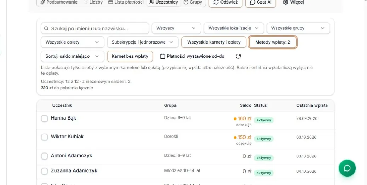Click the Dorośli group cell
The image size is (367, 185).
[x=171, y=136]
